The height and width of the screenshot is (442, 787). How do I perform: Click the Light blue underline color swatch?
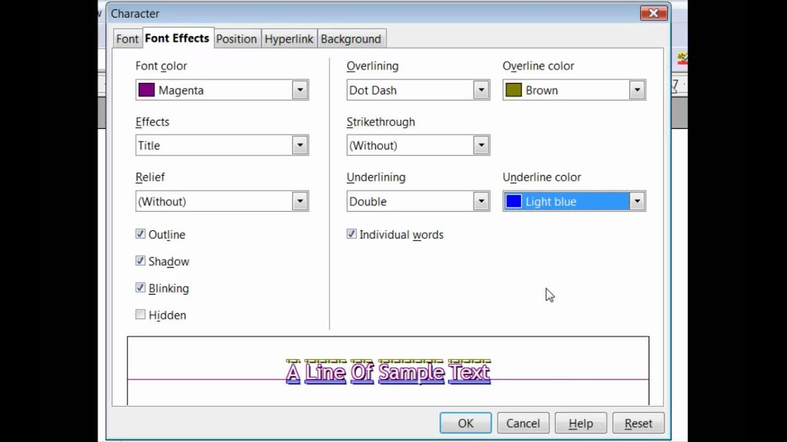pos(513,201)
